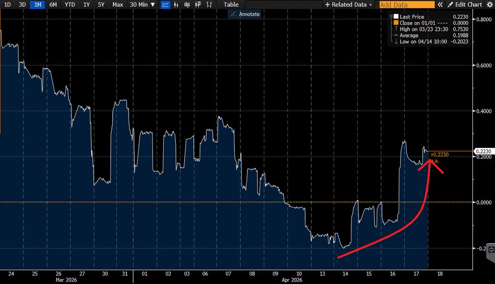Click the Add Data input field
The height and width of the screenshot is (284, 495).
tap(407, 5)
